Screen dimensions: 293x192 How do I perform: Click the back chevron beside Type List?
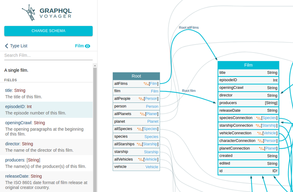tap(6, 46)
